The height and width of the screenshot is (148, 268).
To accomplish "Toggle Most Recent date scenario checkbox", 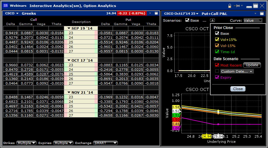I will coord(217,65).
